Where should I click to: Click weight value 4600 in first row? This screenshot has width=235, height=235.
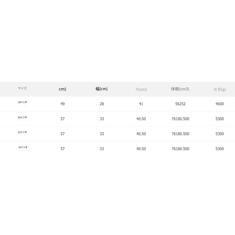coord(220,104)
